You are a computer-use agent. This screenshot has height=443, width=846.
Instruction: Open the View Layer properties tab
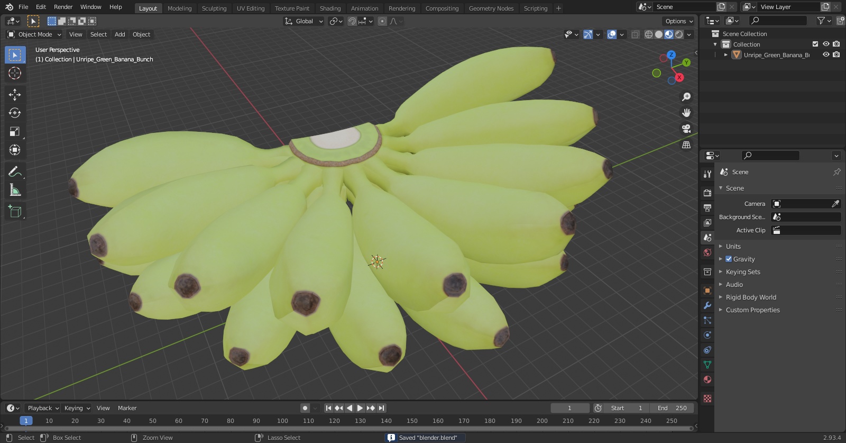(x=707, y=223)
